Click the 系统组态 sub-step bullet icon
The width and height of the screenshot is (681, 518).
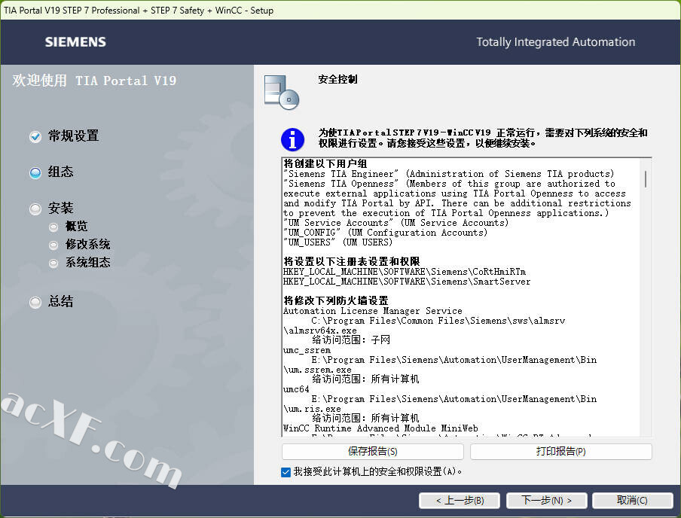[x=53, y=263]
